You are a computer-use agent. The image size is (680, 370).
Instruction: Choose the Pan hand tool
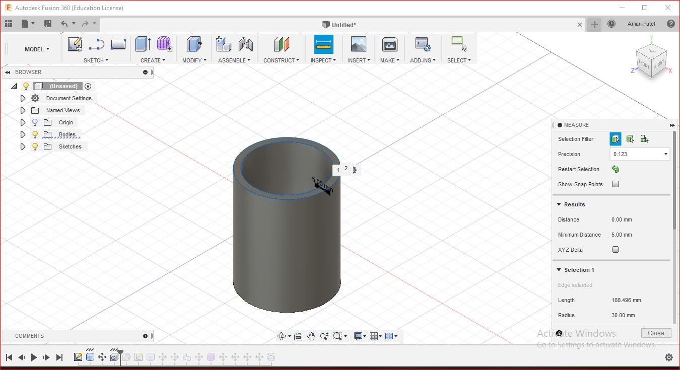311,336
